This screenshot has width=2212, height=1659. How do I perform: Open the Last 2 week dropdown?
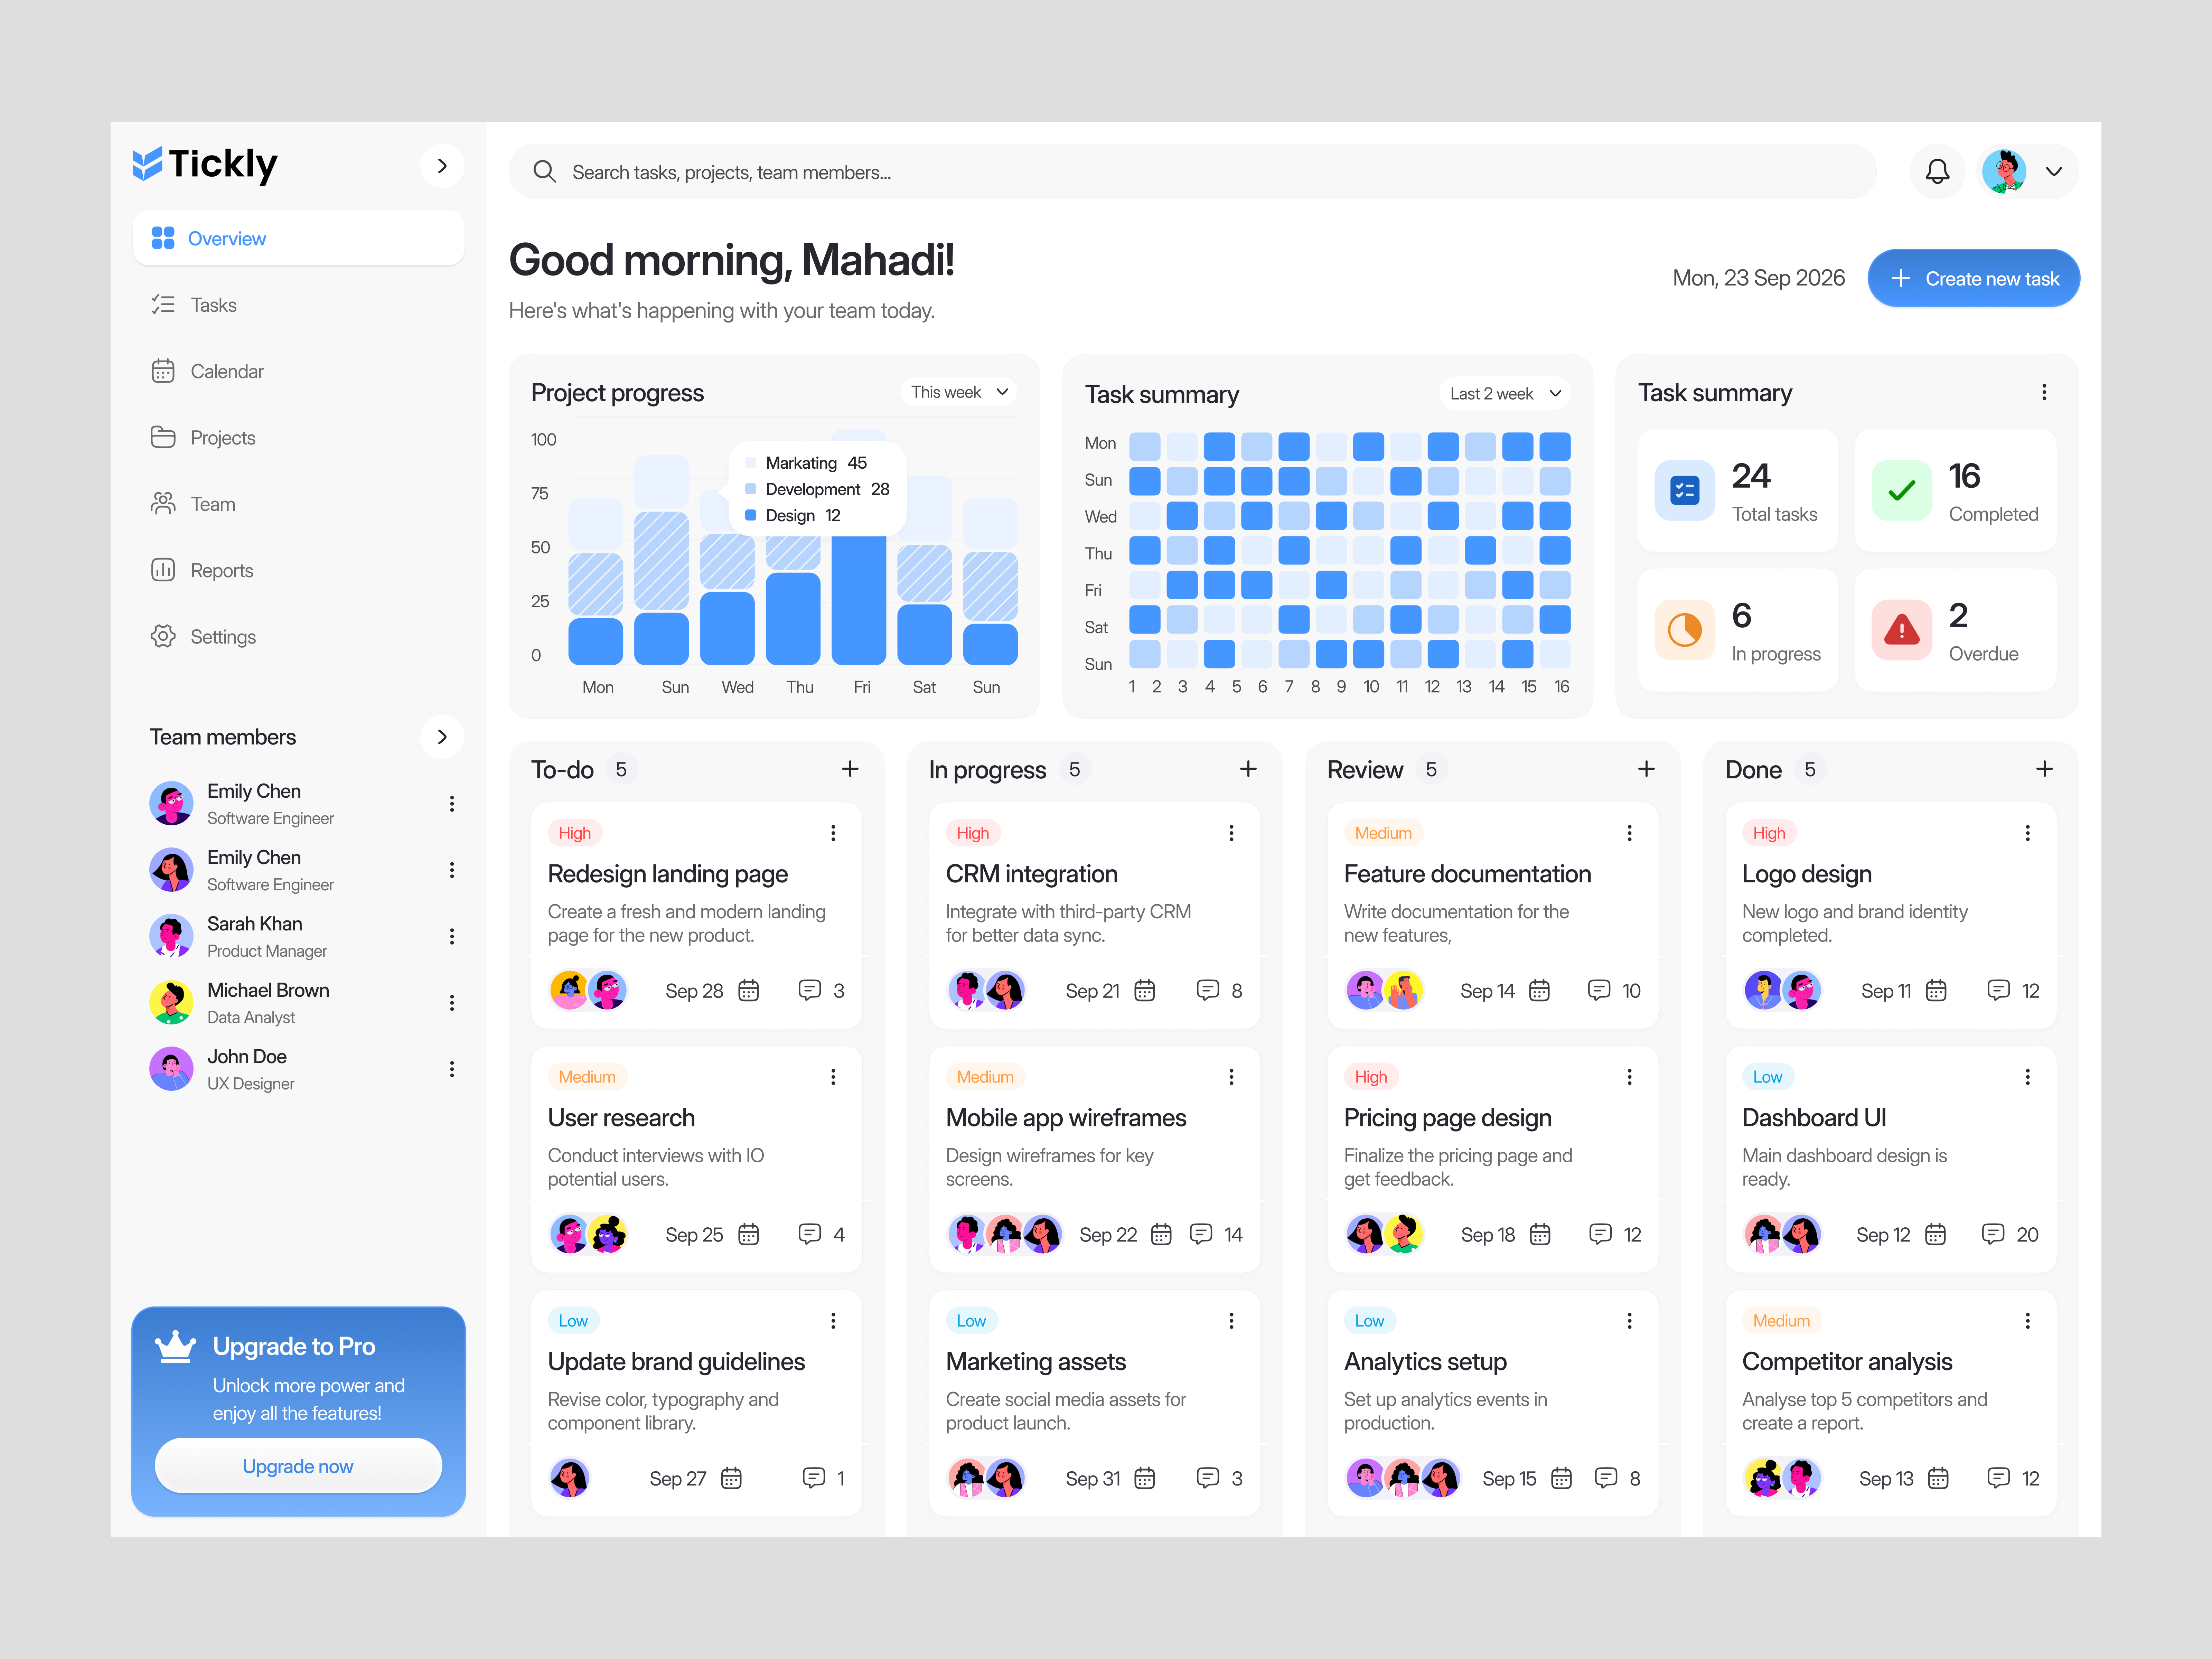coord(1505,394)
